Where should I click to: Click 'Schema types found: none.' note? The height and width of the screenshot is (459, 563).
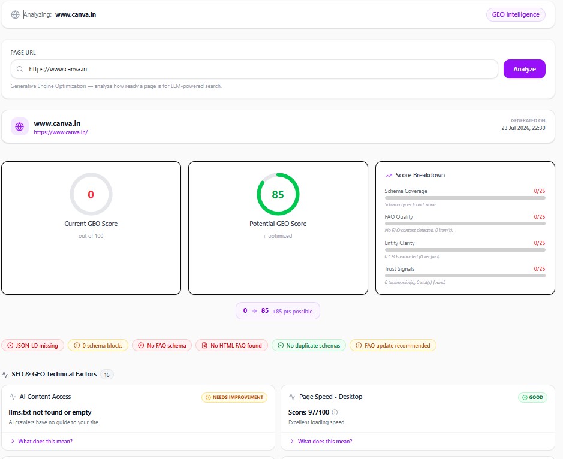point(410,204)
